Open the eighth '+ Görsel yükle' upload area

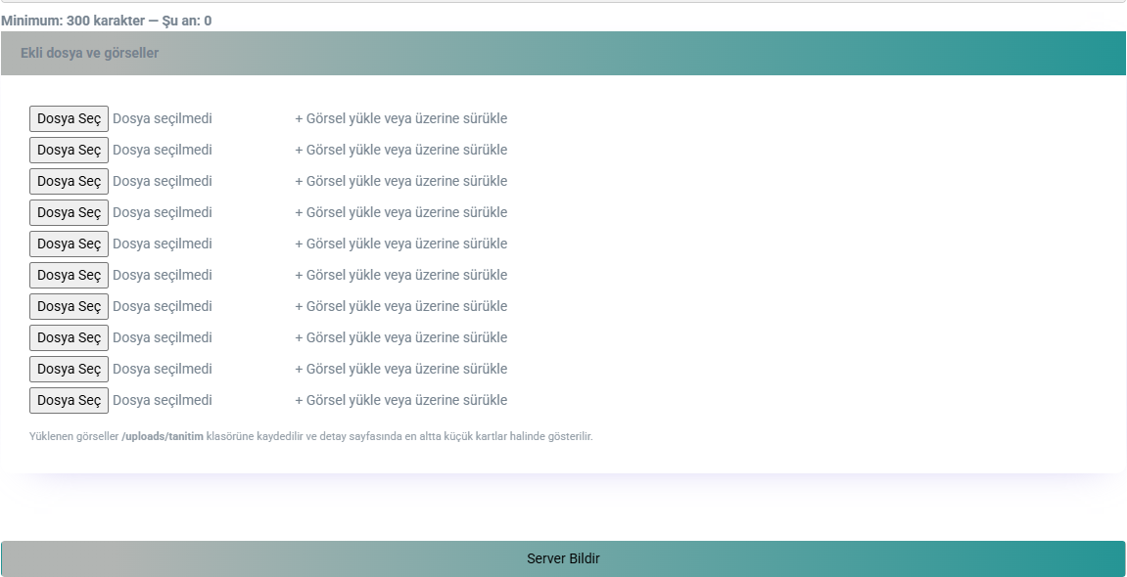pos(400,338)
